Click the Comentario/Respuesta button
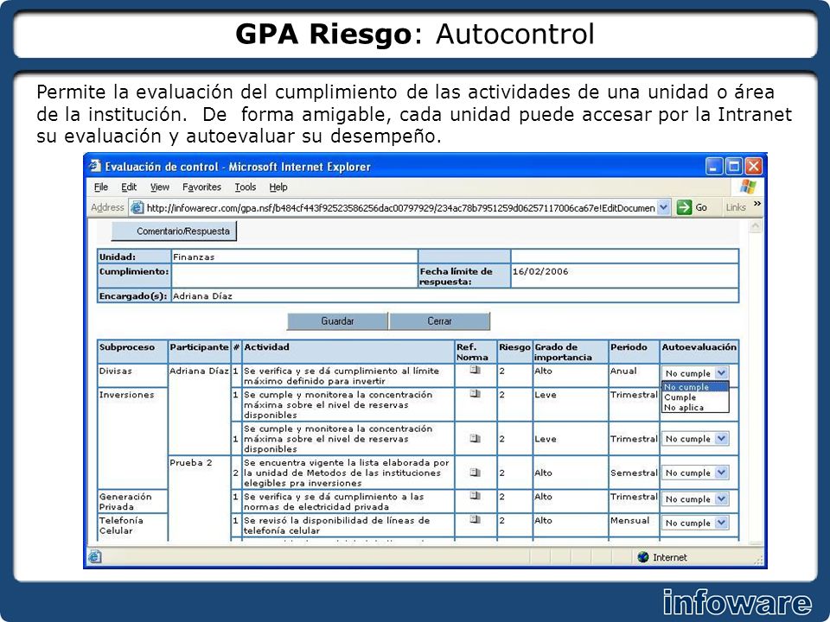 [x=174, y=232]
